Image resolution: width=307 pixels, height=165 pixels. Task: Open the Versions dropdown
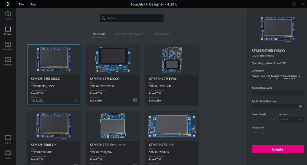(x=291, y=120)
